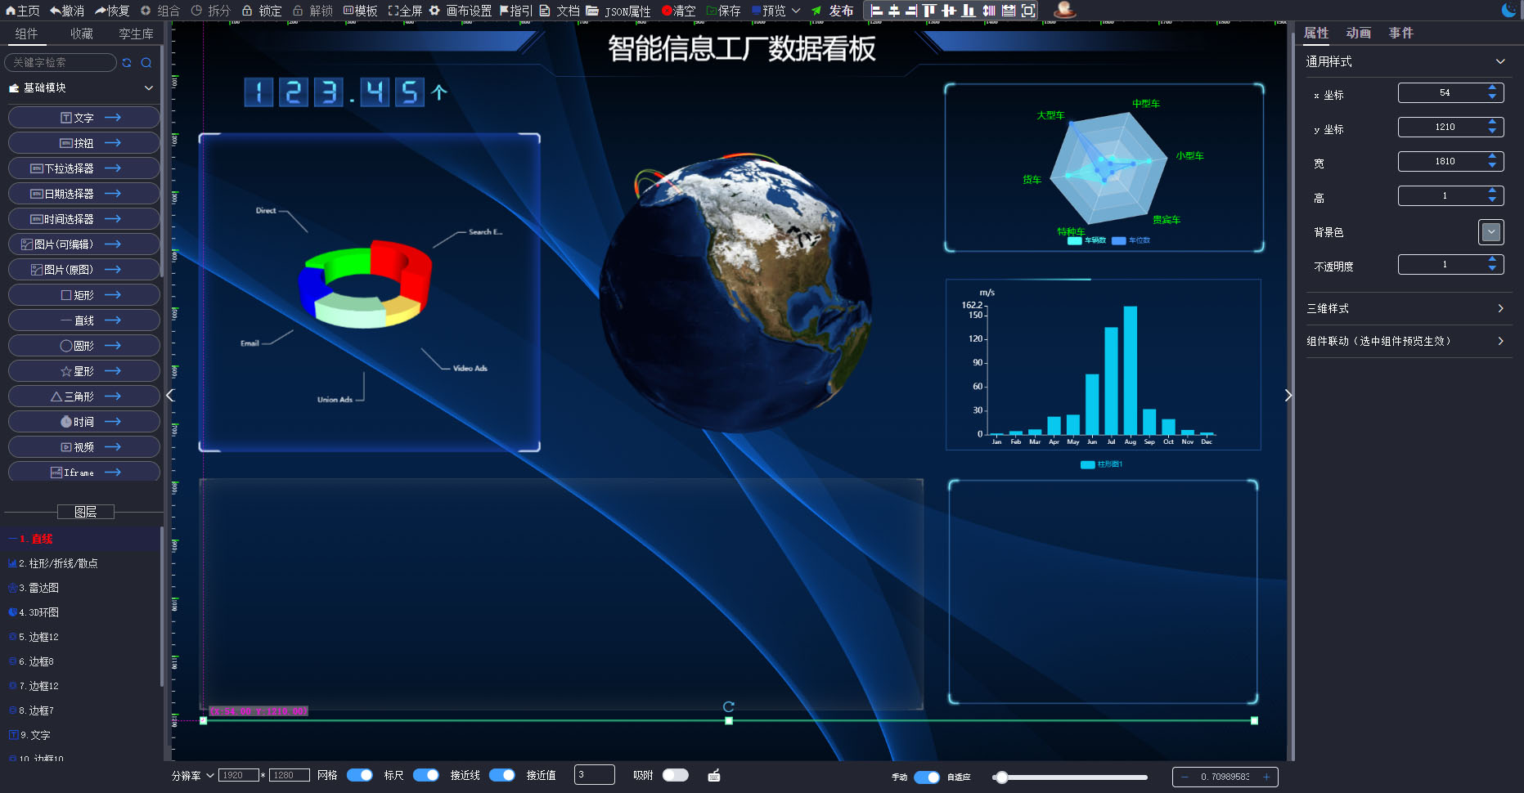Click the user avatar icon
The height and width of the screenshot is (793, 1524).
click(x=1064, y=10)
